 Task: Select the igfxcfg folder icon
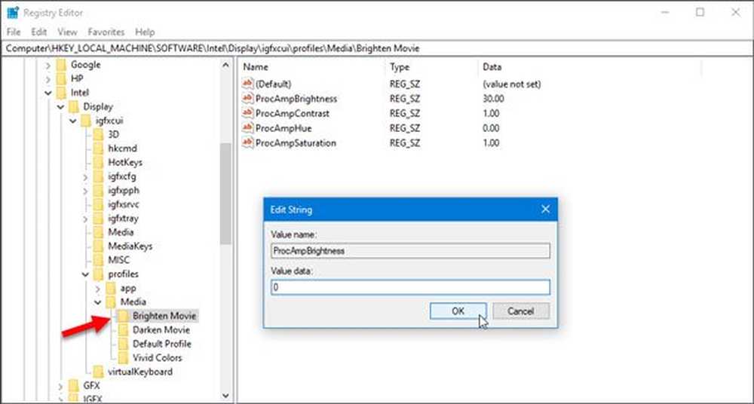pyautogui.click(x=98, y=176)
